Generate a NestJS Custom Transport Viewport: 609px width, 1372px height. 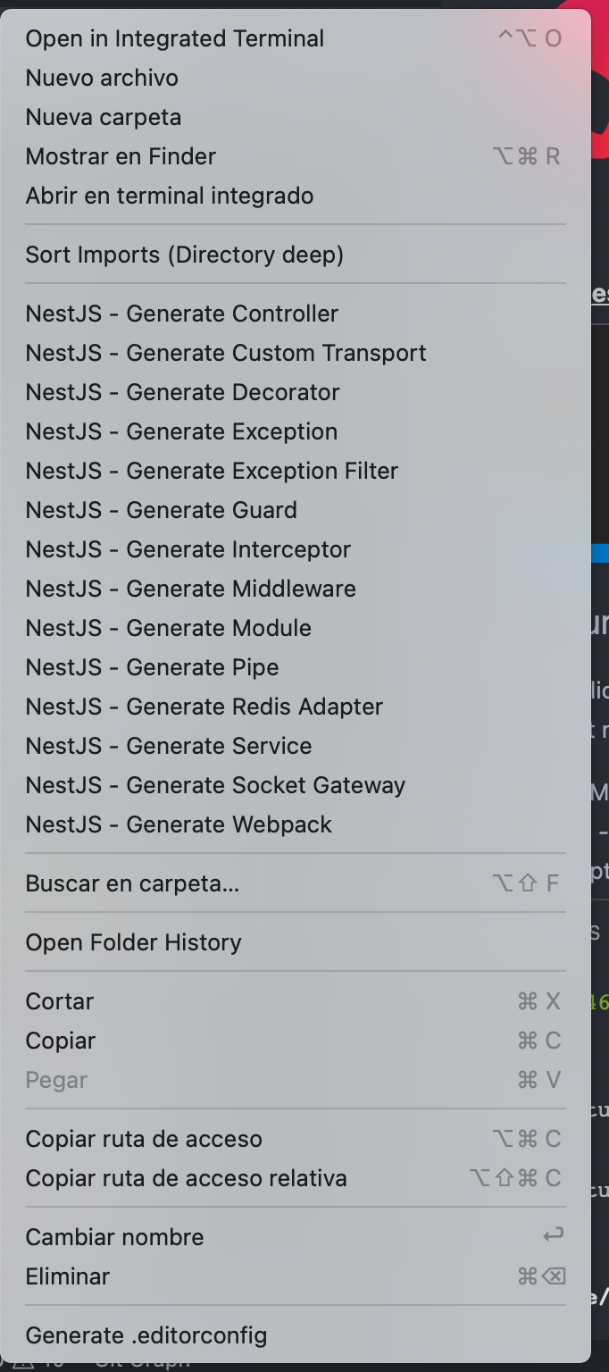tap(226, 352)
